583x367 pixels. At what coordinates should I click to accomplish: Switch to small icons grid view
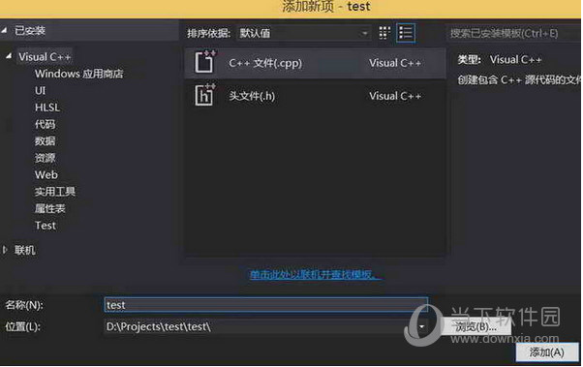[x=384, y=33]
